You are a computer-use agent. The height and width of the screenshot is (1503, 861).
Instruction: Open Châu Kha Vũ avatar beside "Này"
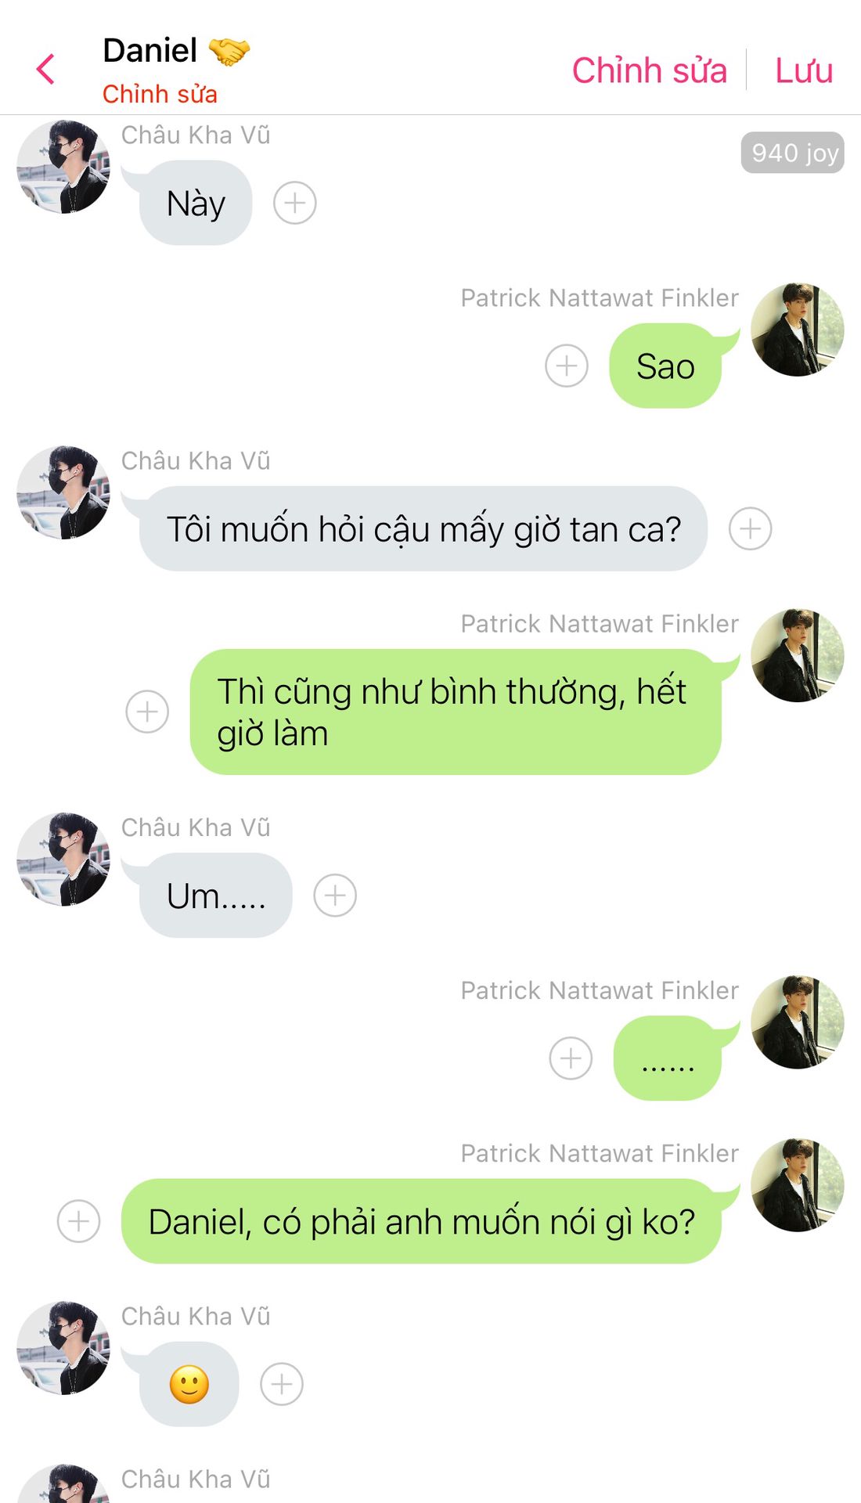pyautogui.click(x=63, y=167)
